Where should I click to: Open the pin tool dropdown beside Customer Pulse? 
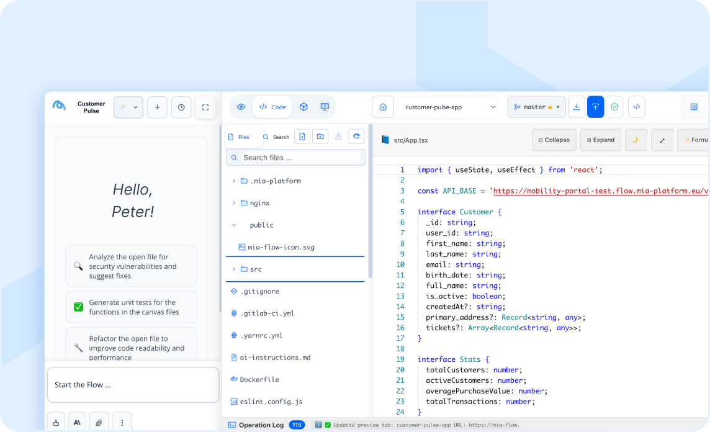coord(128,107)
